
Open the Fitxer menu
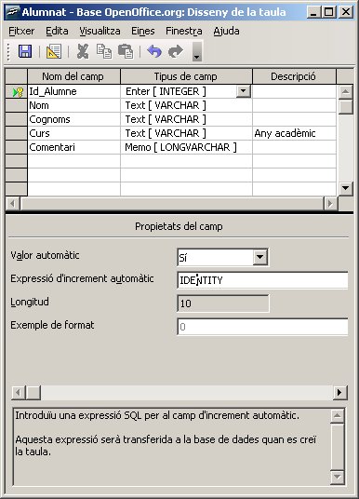point(21,32)
